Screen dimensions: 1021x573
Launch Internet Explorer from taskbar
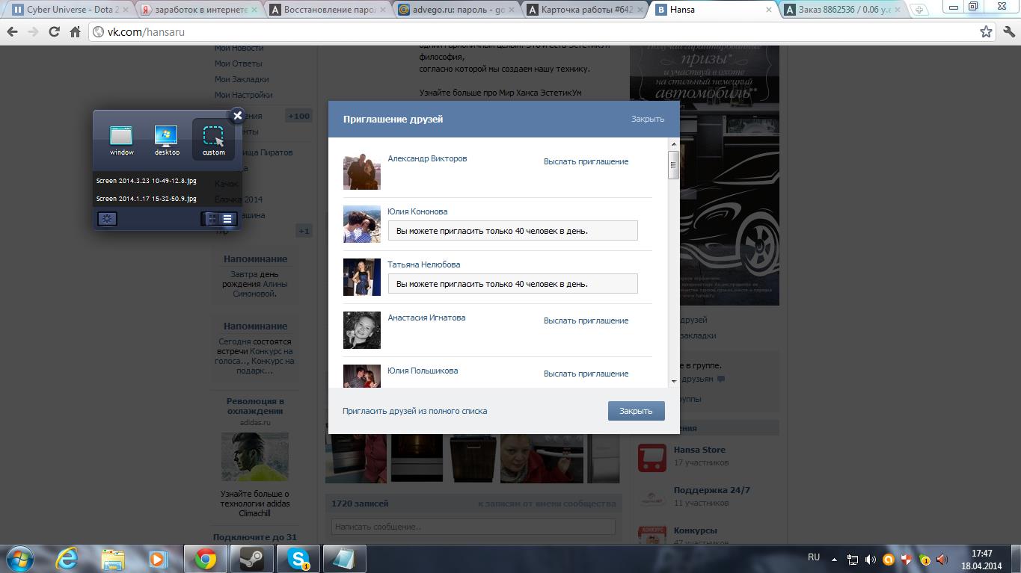coord(67,559)
